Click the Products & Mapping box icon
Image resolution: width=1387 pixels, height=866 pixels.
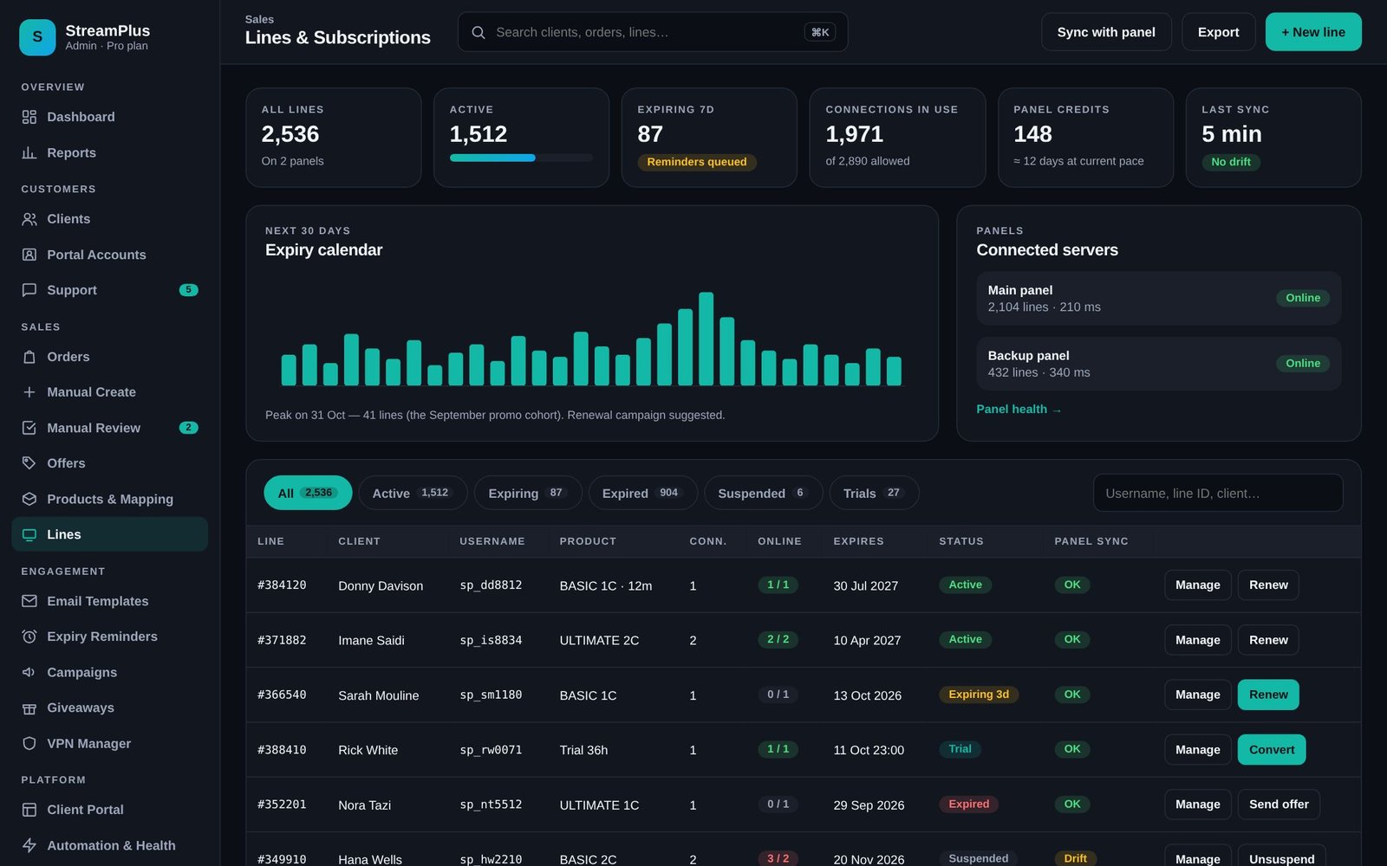29,499
